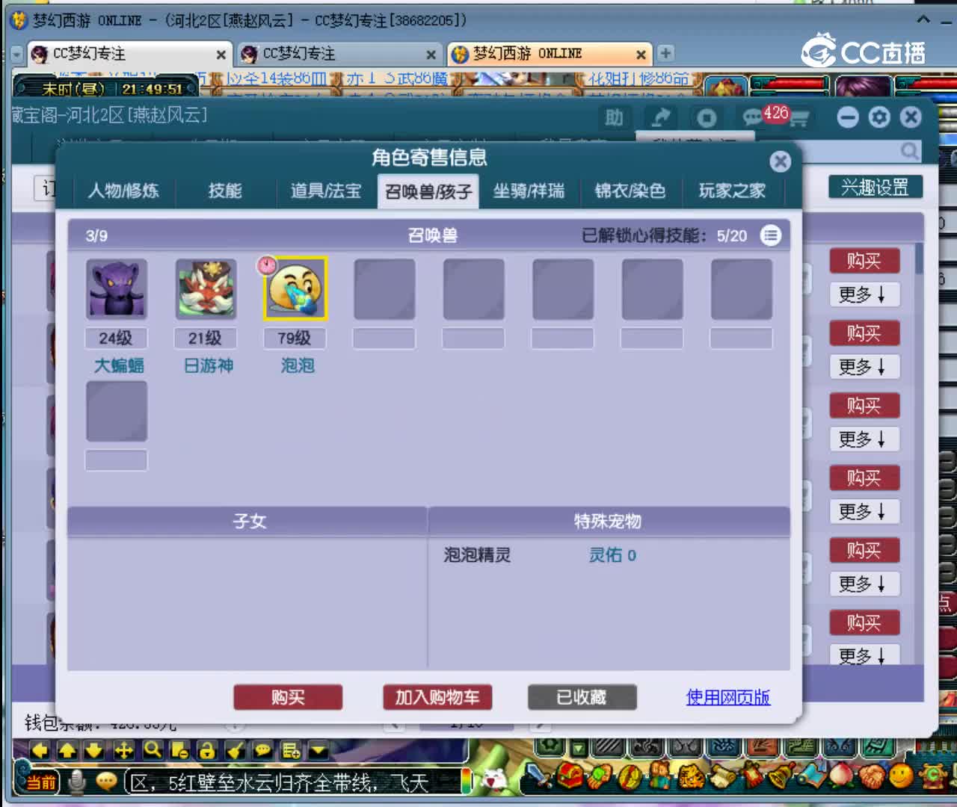The width and height of the screenshot is (957, 807).
Task: Switch to the 人物/修炼 tab
Action: click(123, 191)
